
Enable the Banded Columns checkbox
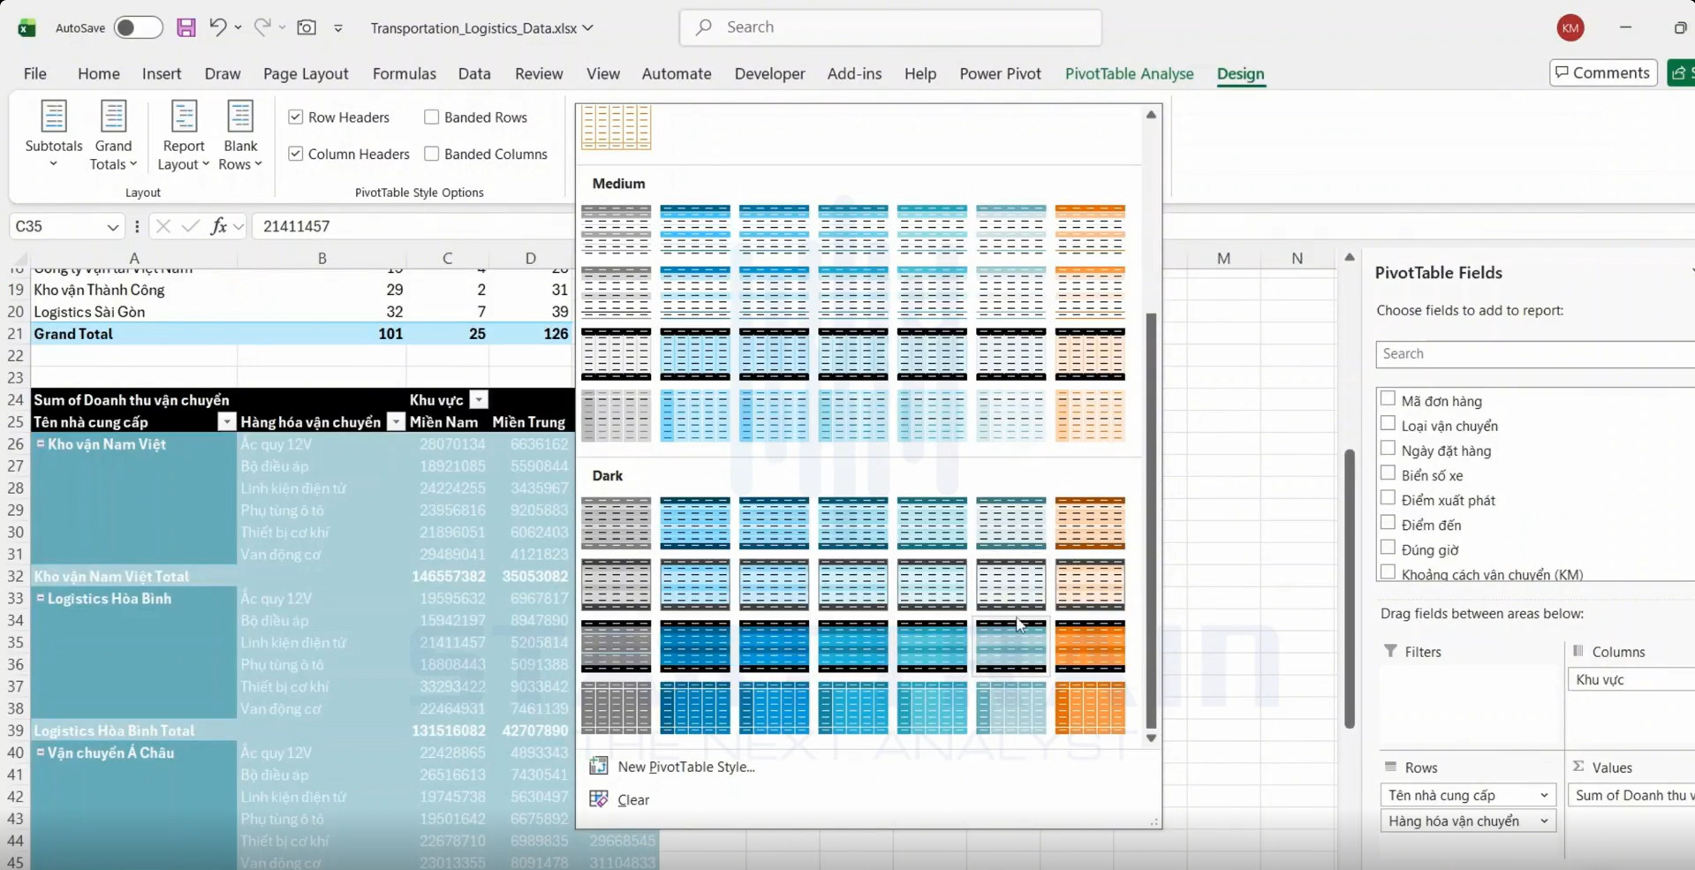click(432, 154)
